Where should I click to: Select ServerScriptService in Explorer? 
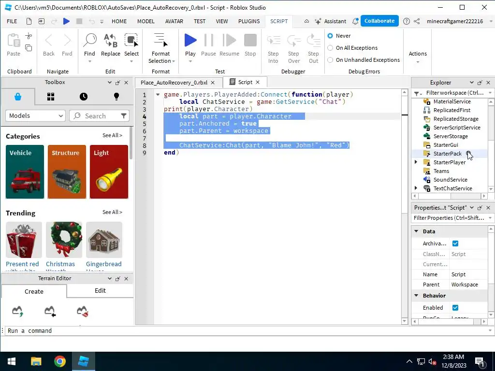(456, 128)
